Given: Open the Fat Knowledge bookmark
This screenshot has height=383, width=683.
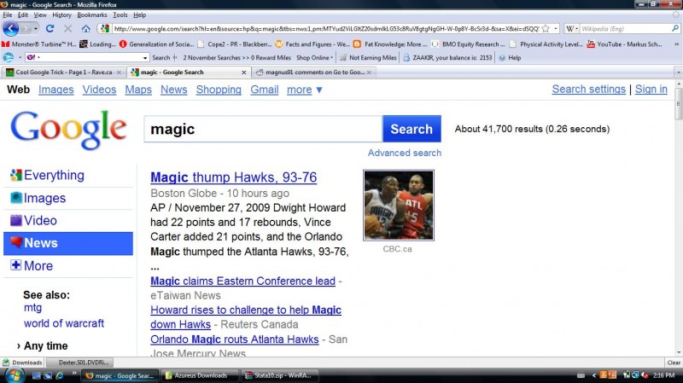Looking at the screenshot, I should (390, 44).
